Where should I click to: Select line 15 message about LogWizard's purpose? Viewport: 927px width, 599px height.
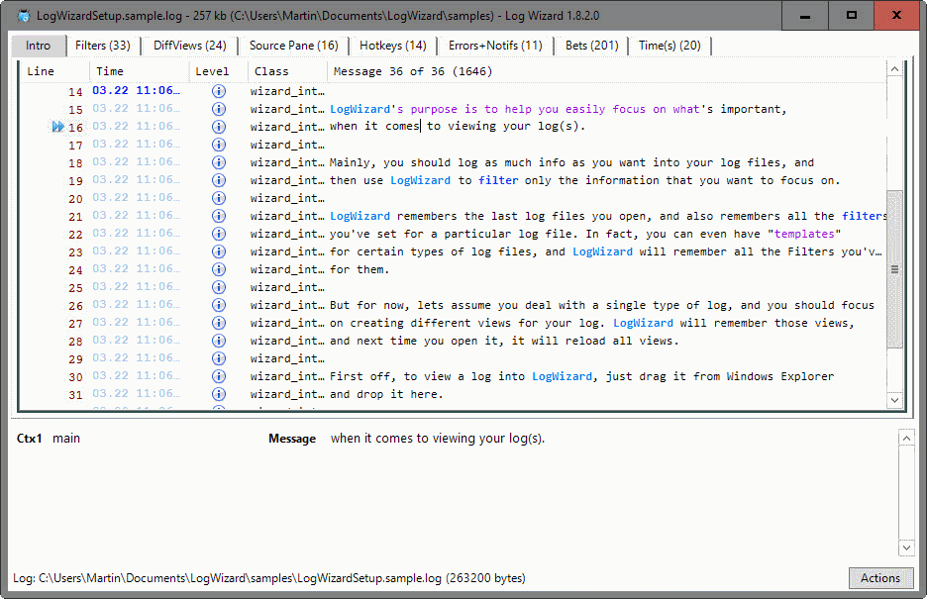pyautogui.click(x=559, y=109)
